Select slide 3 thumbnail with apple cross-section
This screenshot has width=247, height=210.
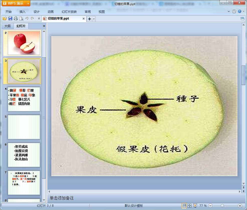coord(24,71)
